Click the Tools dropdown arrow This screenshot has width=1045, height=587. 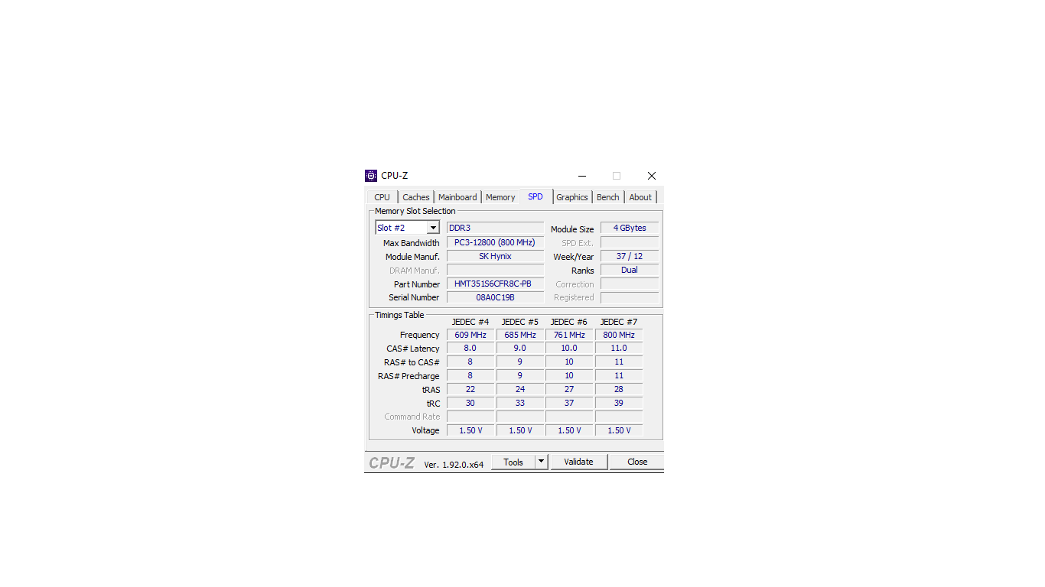[x=541, y=462]
